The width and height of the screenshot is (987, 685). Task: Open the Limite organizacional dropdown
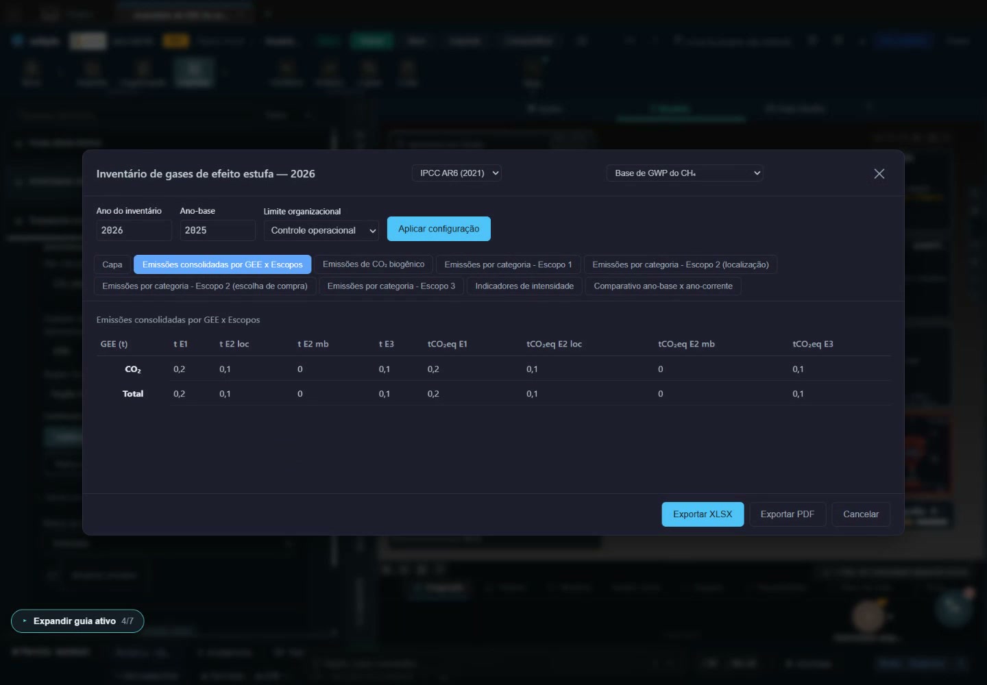[x=321, y=231]
